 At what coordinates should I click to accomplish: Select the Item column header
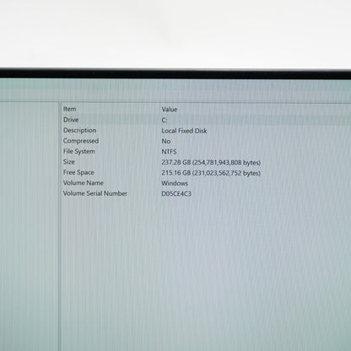(69, 109)
